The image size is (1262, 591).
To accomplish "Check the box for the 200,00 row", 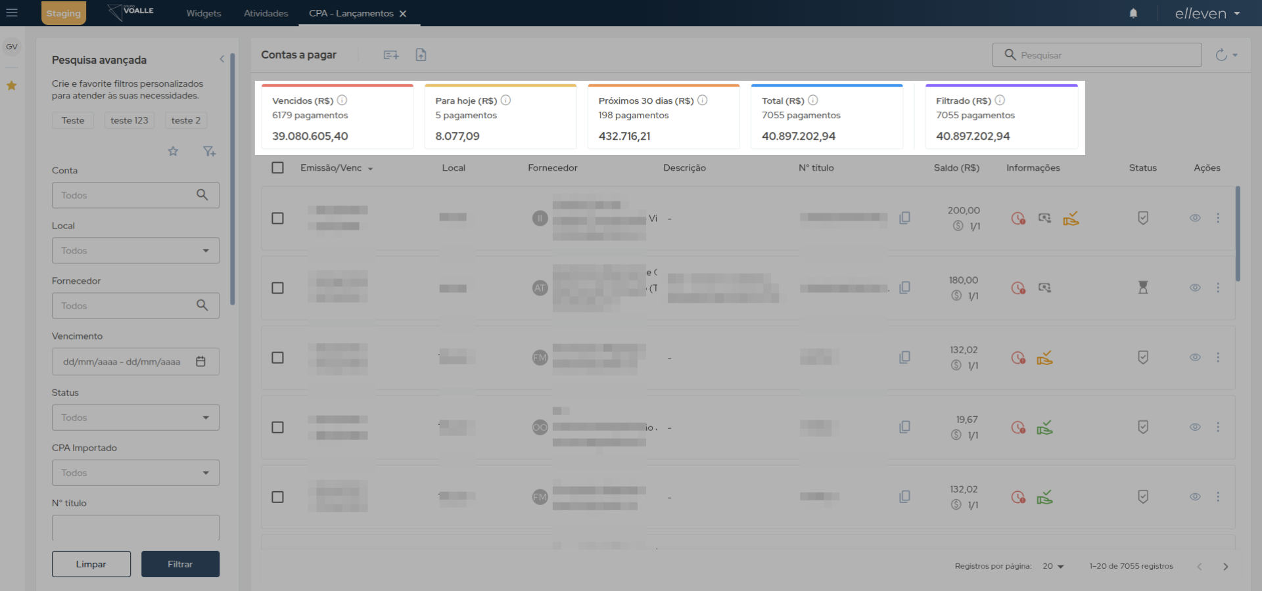I will (x=278, y=218).
